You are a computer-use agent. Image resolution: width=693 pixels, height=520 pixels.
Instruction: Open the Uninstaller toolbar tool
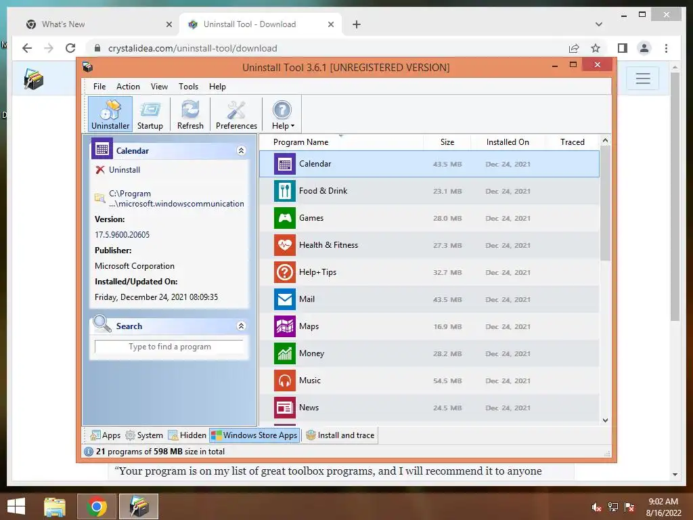click(x=110, y=114)
